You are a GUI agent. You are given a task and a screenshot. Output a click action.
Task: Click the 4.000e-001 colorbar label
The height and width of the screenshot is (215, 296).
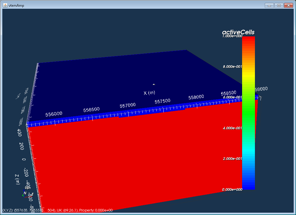[232, 128]
